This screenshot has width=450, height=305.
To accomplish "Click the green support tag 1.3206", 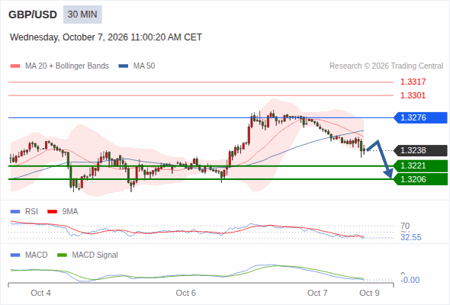I will click(420, 179).
